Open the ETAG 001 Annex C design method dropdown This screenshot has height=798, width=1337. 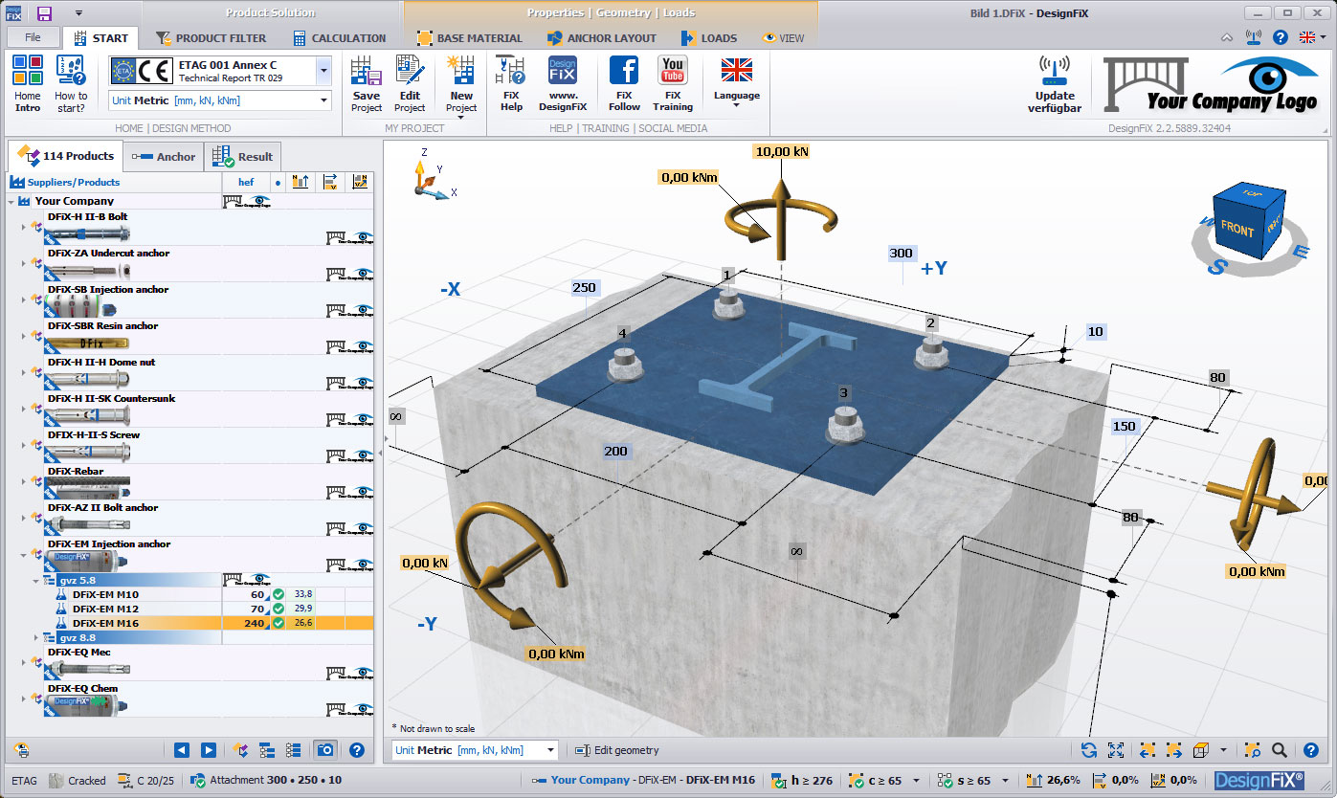323,71
